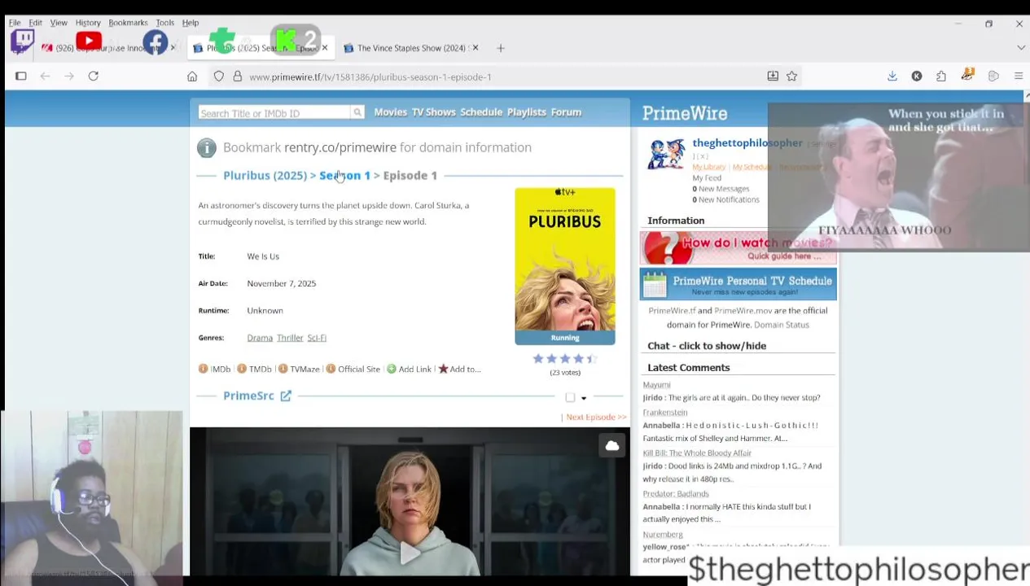The image size is (1030, 586).
Task: Click the save-page icon in address bar
Action: (773, 77)
